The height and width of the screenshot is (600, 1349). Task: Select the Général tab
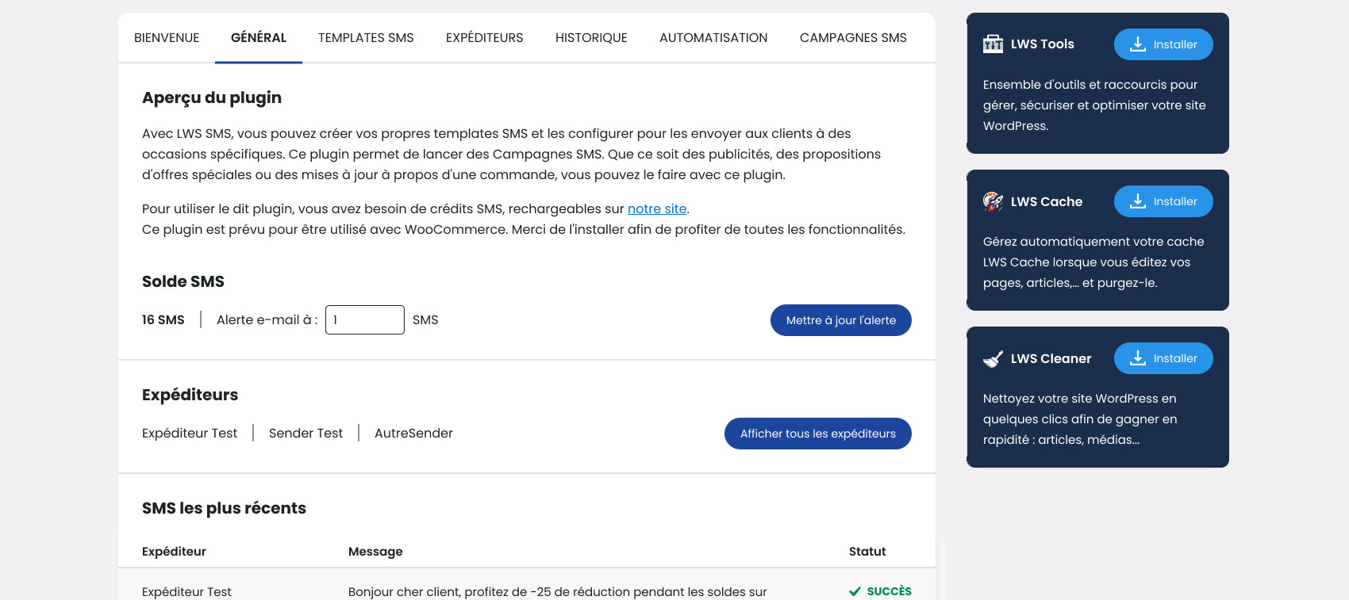pos(259,38)
